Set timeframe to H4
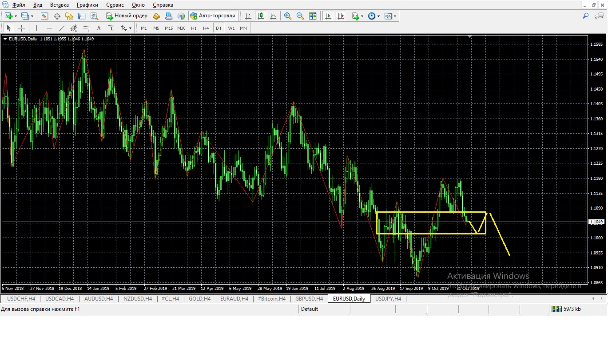This screenshot has width=608, height=341. point(206,28)
